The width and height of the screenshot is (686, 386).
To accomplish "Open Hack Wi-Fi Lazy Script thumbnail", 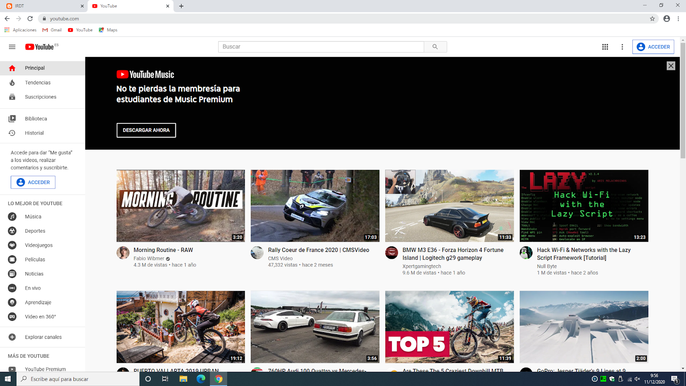I will click(x=584, y=206).
